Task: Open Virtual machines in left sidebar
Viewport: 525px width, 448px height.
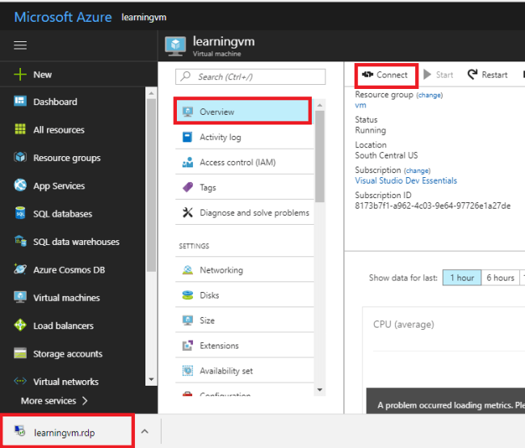Action: click(73, 298)
